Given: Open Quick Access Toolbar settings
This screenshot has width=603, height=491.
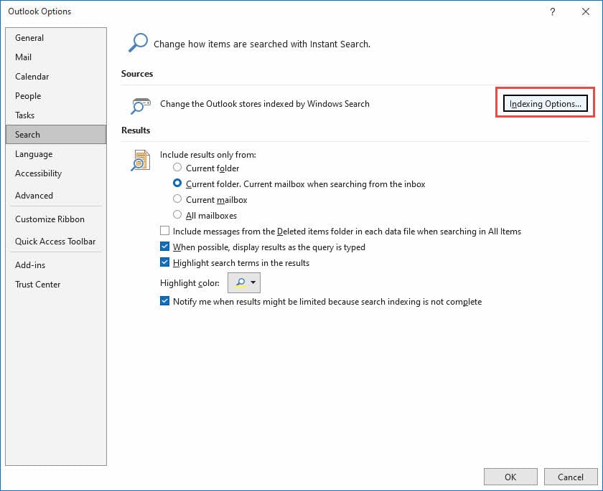Looking at the screenshot, I should pyautogui.click(x=56, y=242).
